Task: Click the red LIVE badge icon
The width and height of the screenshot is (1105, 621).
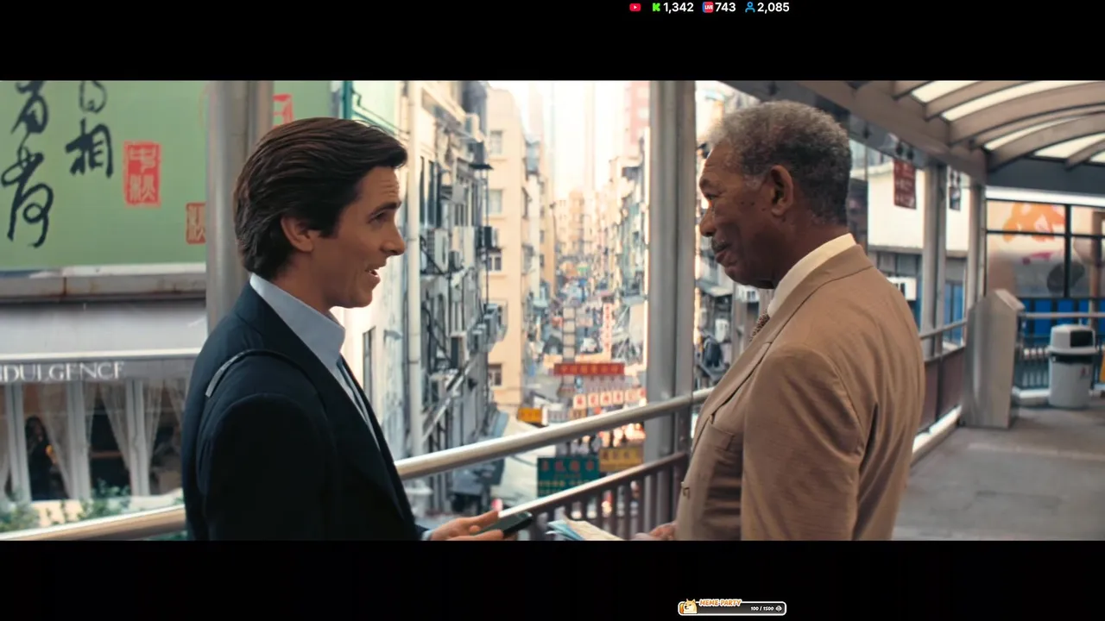Action: [708, 7]
